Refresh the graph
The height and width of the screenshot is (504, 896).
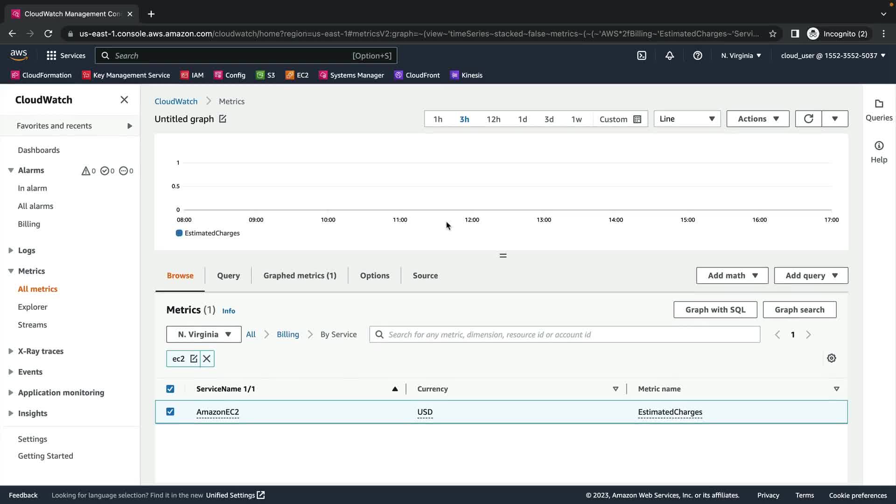(x=808, y=119)
